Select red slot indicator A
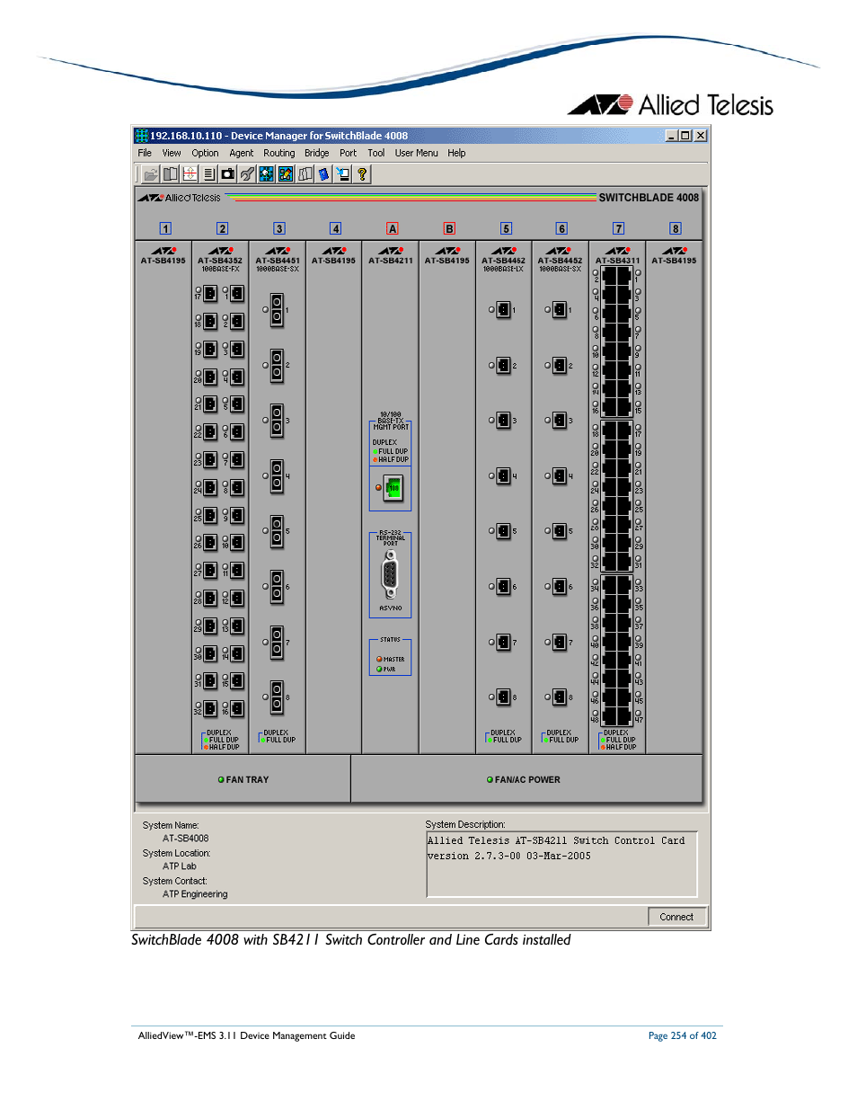The height and width of the screenshot is (1110, 857). pos(393,228)
